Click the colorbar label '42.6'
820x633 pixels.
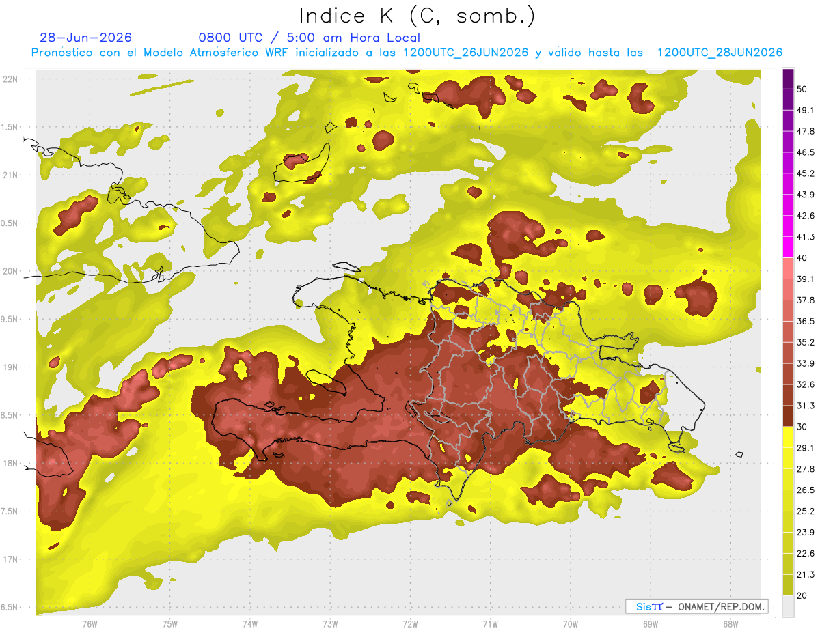tap(806, 216)
